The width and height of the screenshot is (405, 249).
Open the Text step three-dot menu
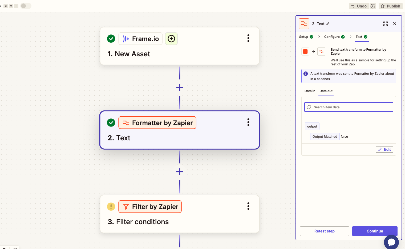click(248, 122)
